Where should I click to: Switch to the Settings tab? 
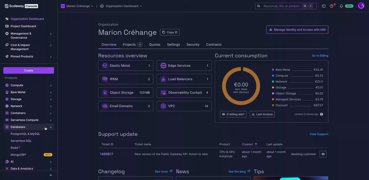[173, 45]
